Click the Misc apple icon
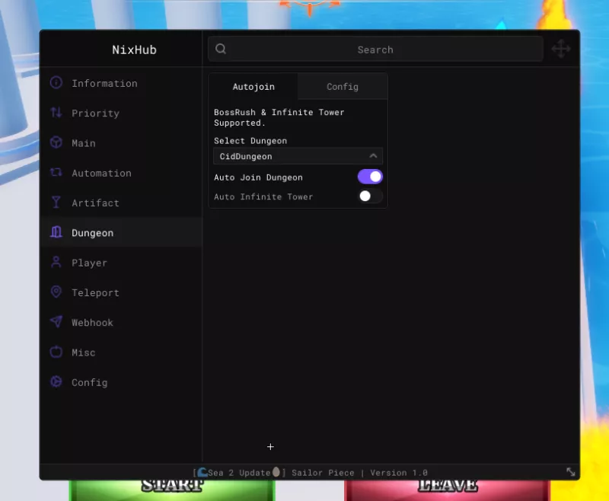The image size is (609, 501). click(56, 352)
